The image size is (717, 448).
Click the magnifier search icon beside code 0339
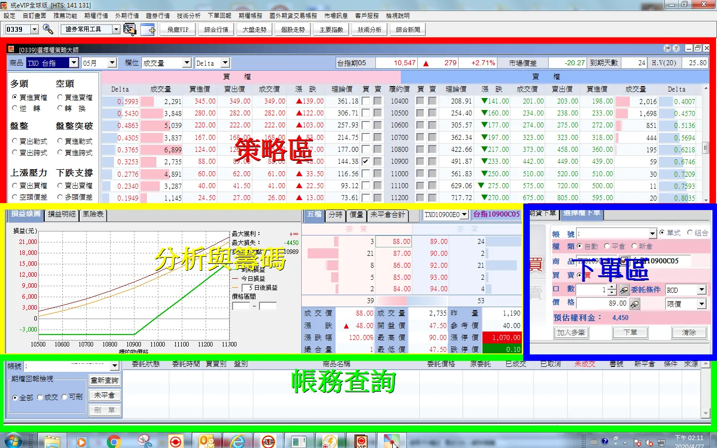click(48, 29)
